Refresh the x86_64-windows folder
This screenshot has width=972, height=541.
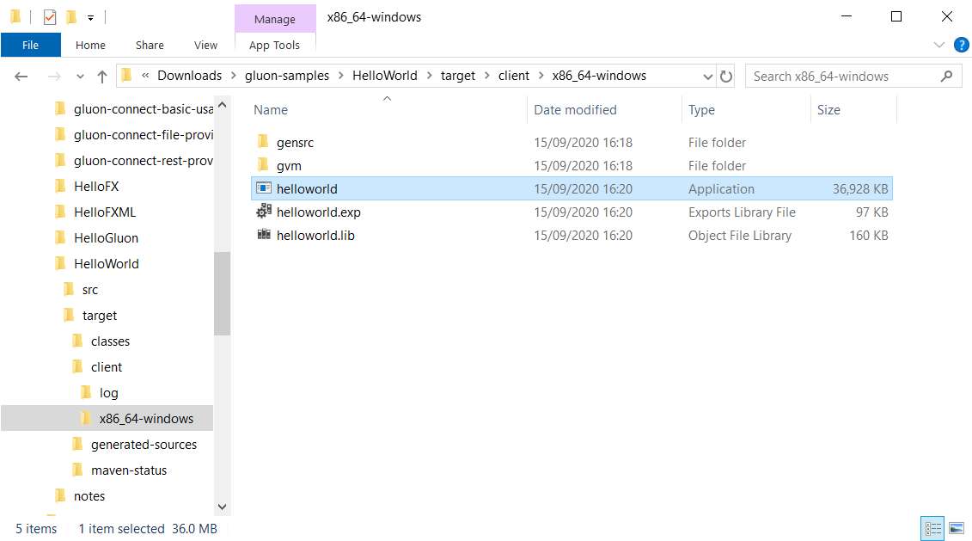coord(726,77)
